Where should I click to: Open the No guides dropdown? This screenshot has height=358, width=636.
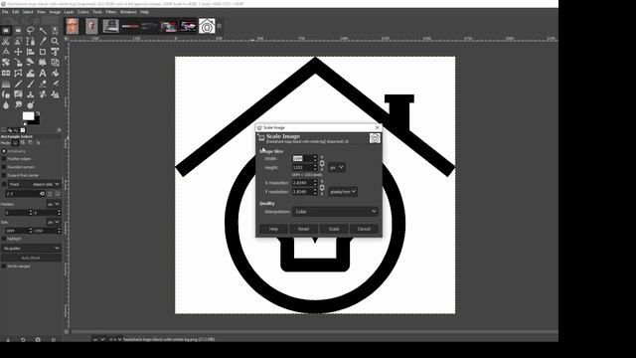(31, 248)
